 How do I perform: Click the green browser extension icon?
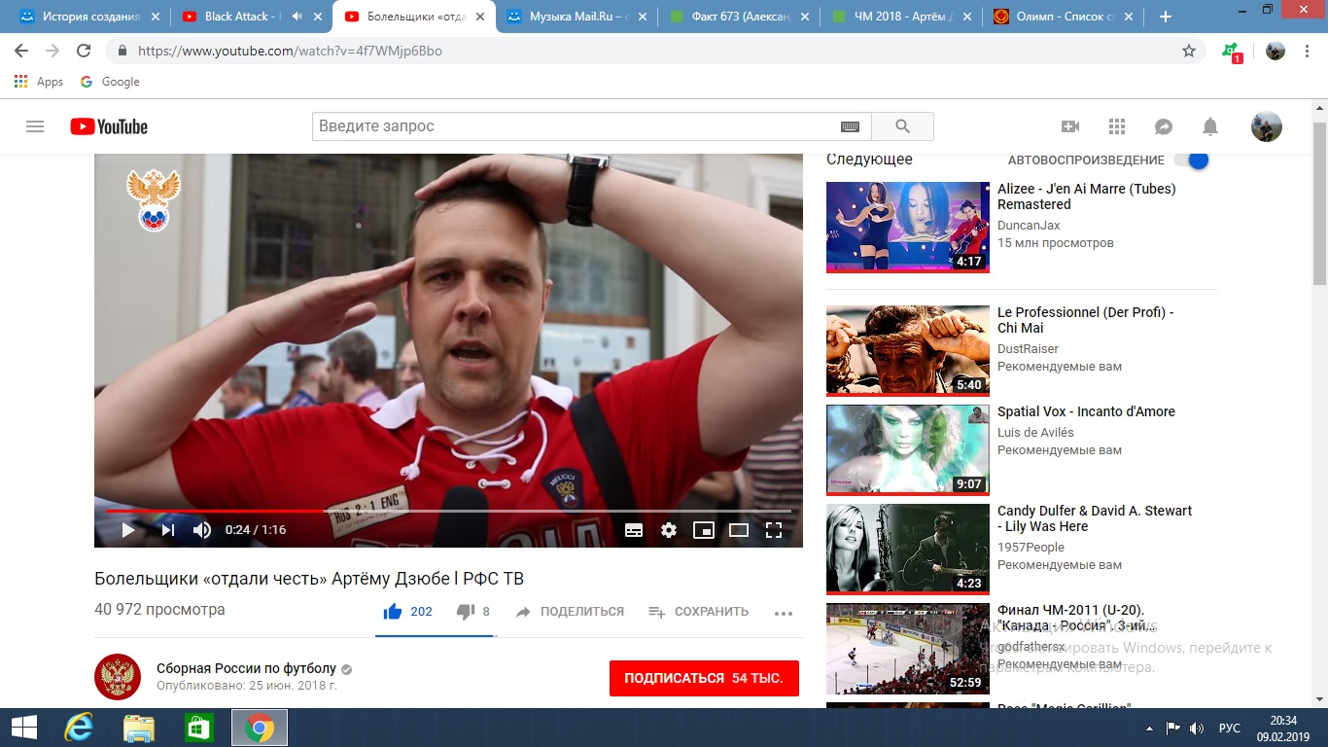pos(1232,52)
